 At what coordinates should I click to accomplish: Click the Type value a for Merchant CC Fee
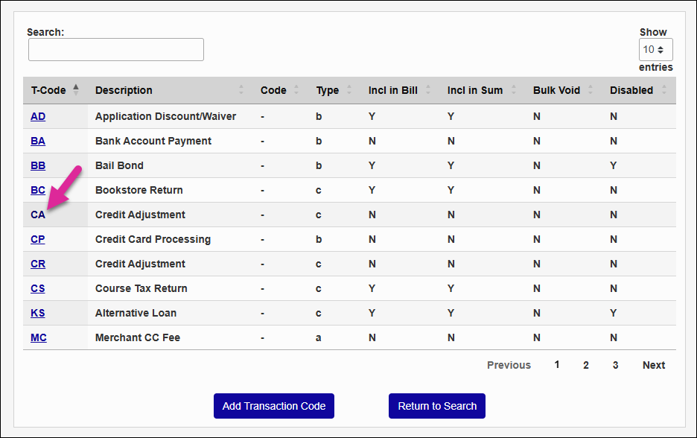click(x=318, y=338)
